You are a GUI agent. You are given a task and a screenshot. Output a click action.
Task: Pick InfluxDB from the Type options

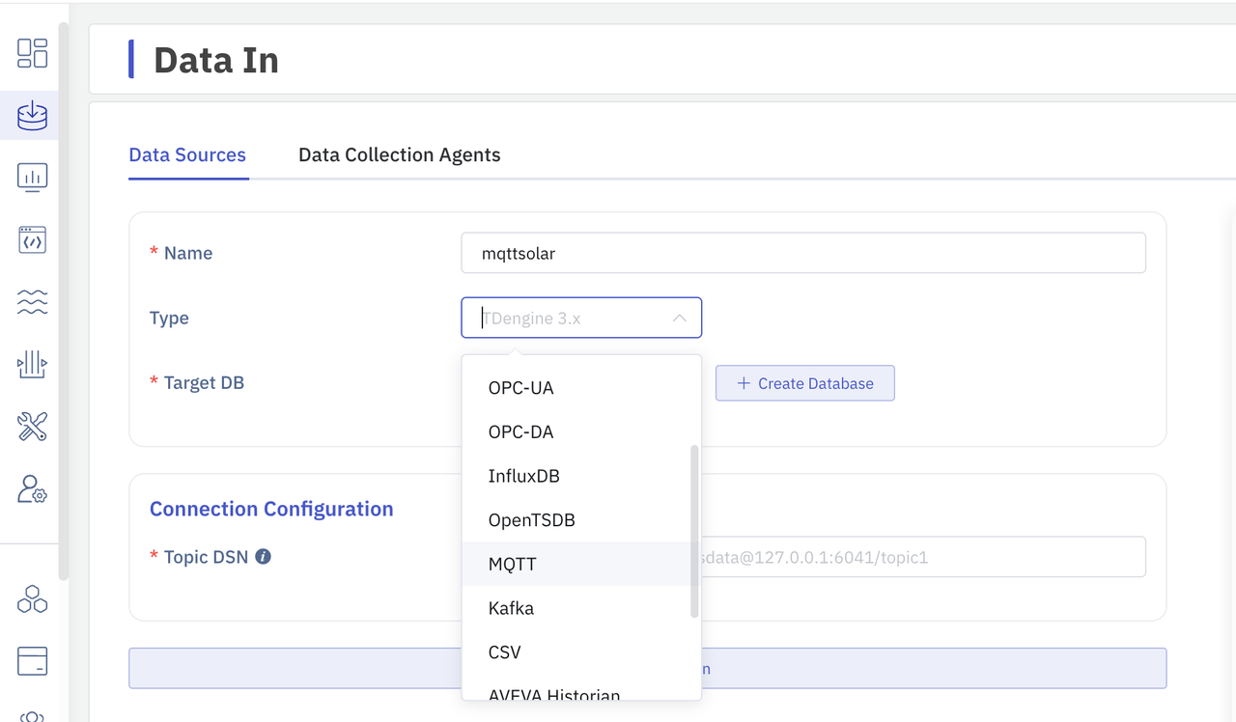523,476
